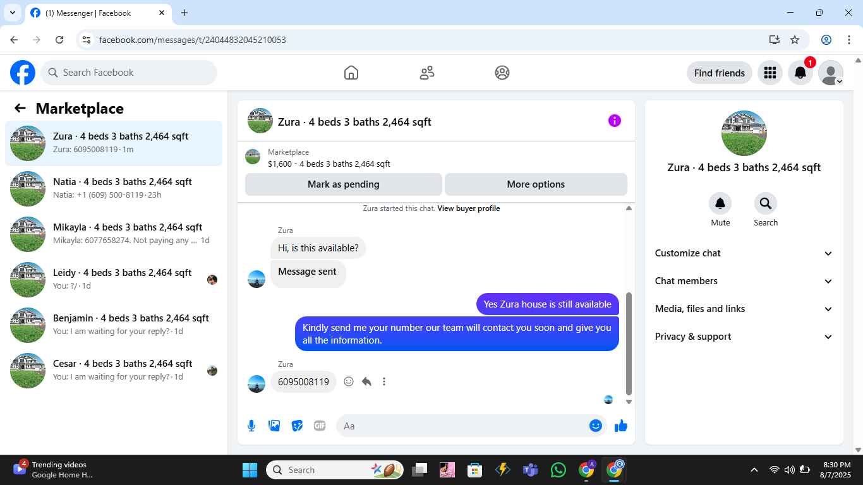Viewport: 863px width, 485px height.
Task: View site information icon in address bar
Action: click(x=87, y=40)
